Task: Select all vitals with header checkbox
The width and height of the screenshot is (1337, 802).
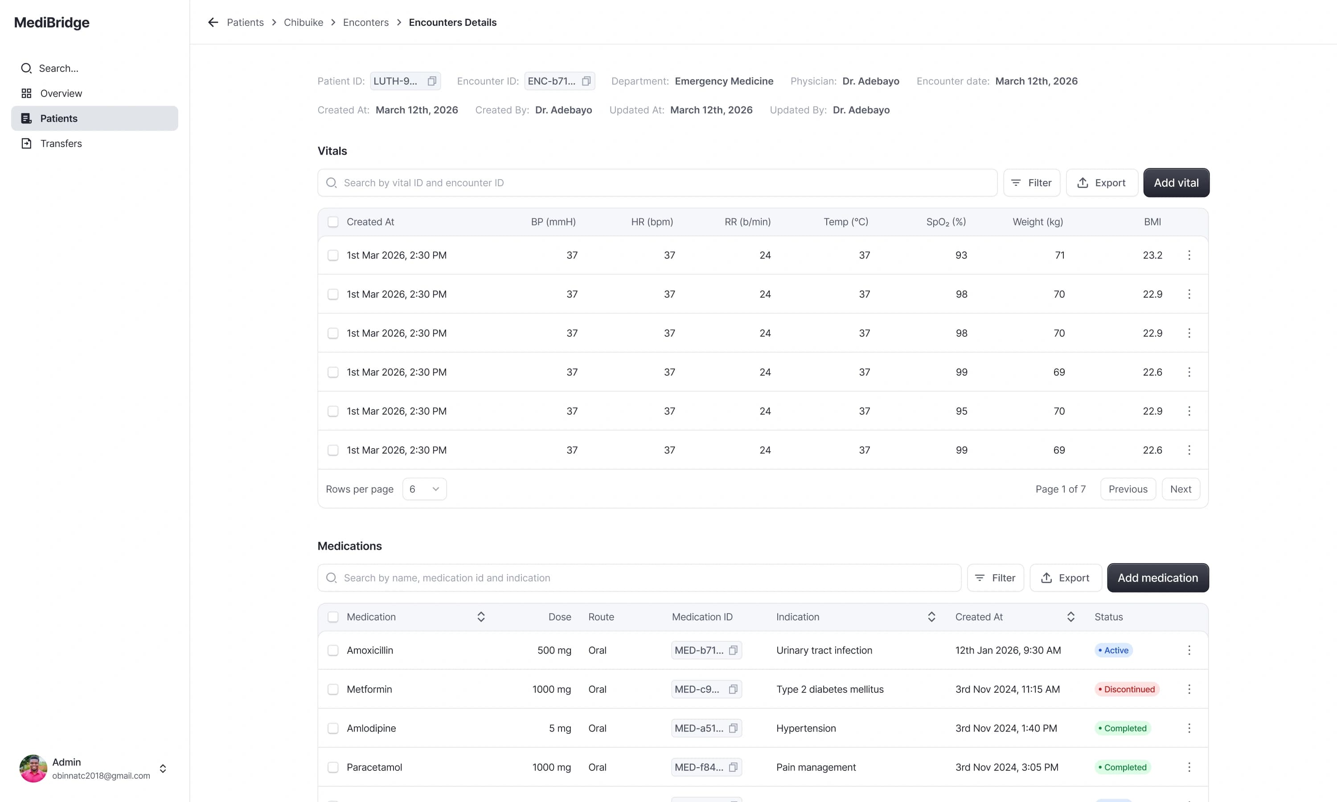Action: [333, 221]
